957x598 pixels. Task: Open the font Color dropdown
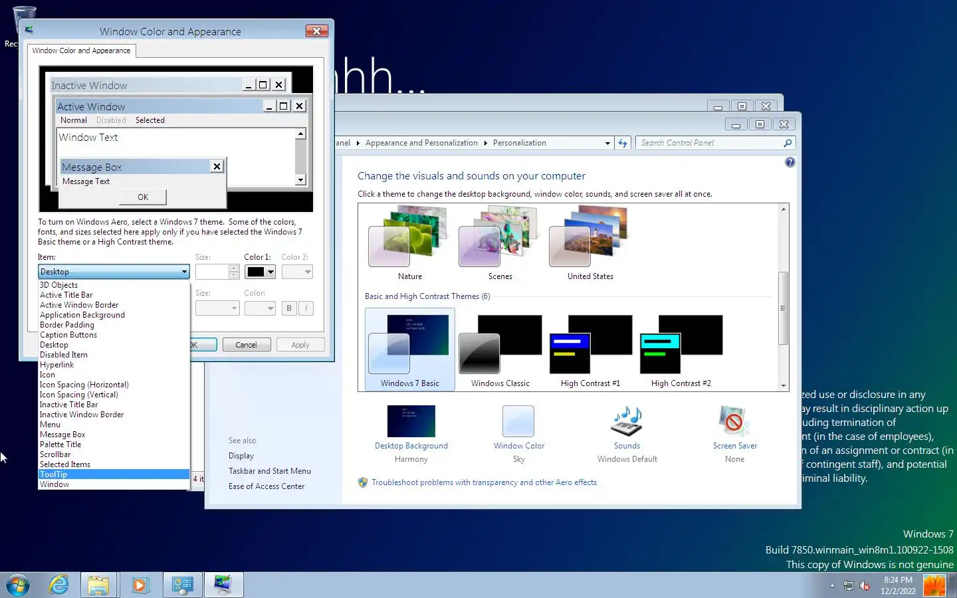pyautogui.click(x=260, y=308)
